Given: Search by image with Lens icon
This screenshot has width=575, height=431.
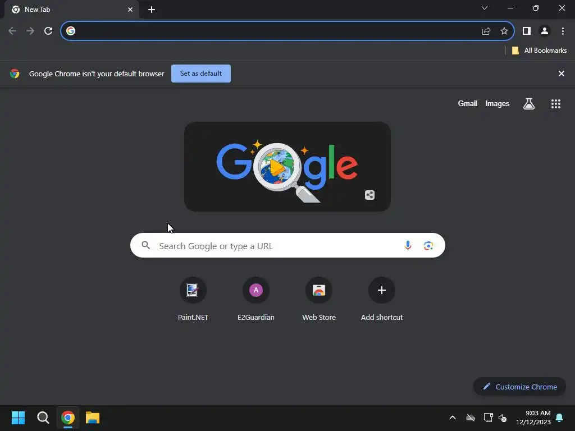Looking at the screenshot, I should (428, 246).
